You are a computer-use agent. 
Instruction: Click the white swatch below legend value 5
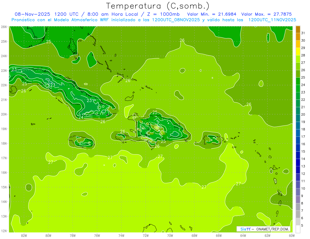pos(298,229)
